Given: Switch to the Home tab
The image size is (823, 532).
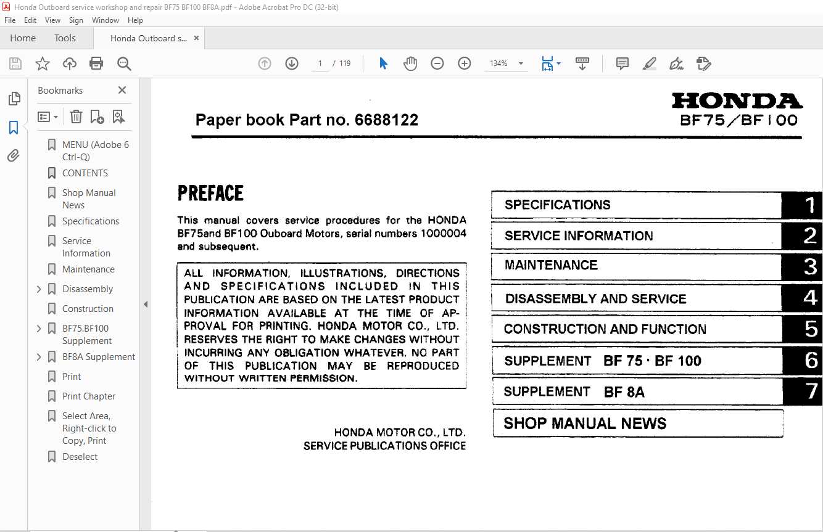Looking at the screenshot, I should click(23, 38).
